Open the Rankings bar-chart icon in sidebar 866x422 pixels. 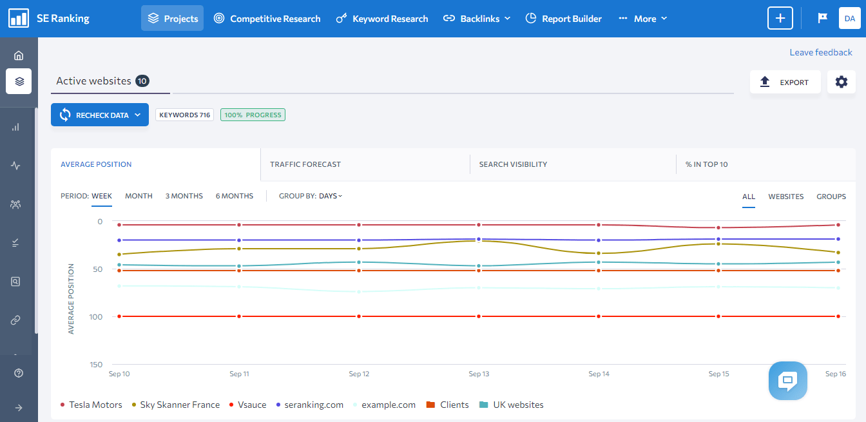[18, 126]
